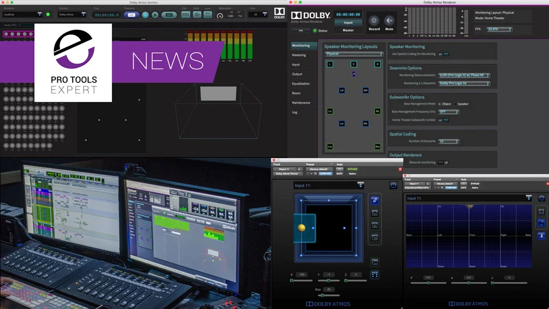Switch to the Output sidebar tab
This screenshot has width=549, height=309.
coord(297,74)
